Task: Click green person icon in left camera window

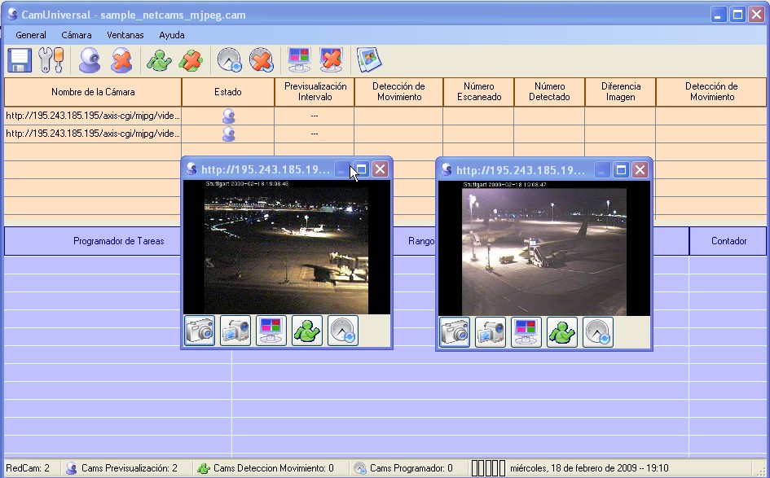Action: [x=307, y=331]
